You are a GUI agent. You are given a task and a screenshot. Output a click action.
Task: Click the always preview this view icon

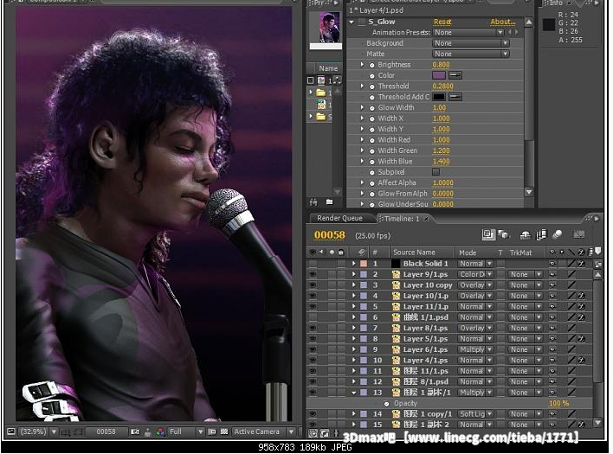(x=11, y=432)
